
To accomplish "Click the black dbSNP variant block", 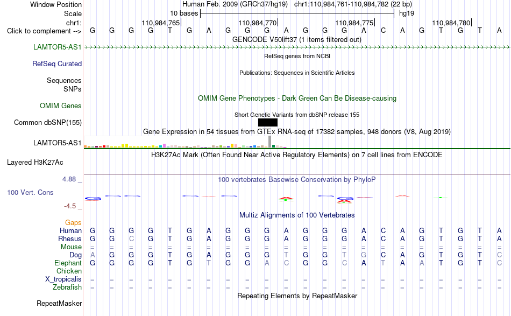I will coord(267,123).
